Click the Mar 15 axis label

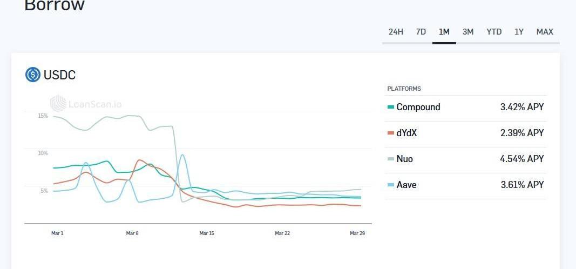click(207, 233)
